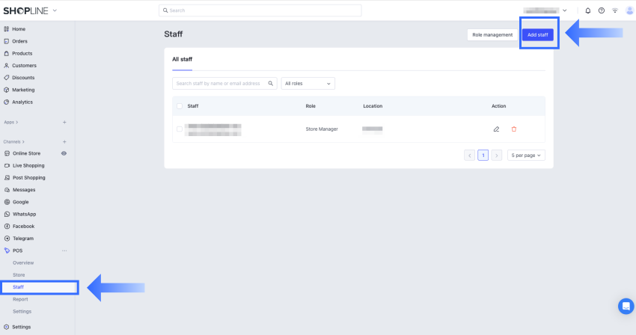The height and width of the screenshot is (335, 636).
Task: Open the 5 per page dropdown
Action: 526,156
